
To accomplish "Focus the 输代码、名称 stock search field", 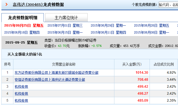I will pyautogui.click(x=168, y=5).
